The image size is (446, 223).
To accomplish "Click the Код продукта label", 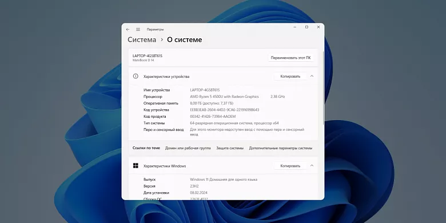I will [155, 116].
